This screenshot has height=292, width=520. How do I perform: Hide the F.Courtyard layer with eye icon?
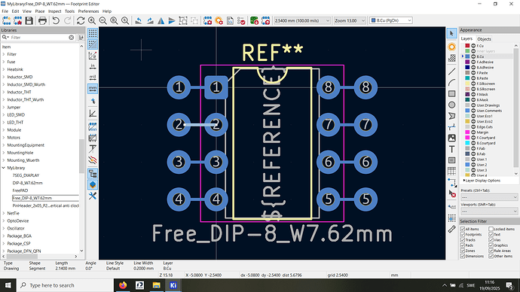tap(473, 138)
